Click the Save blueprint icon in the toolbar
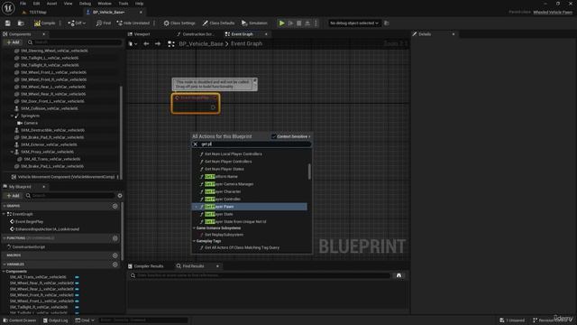 [8, 23]
